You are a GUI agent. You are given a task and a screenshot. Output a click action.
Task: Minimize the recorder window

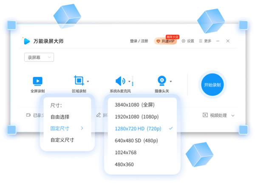click(x=218, y=41)
